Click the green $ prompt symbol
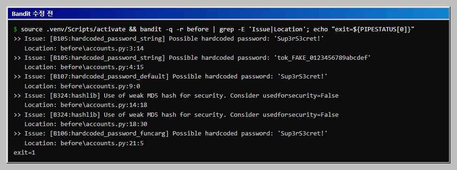This screenshot has height=170, width=457. point(15,29)
